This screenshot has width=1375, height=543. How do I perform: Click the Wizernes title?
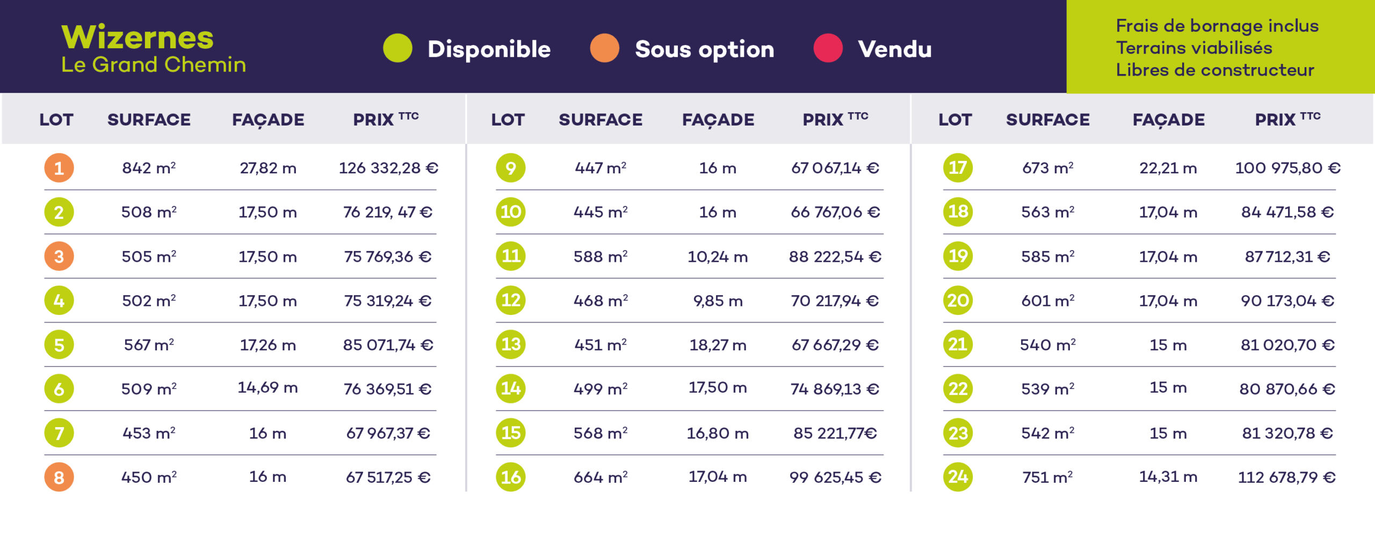(137, 38)
